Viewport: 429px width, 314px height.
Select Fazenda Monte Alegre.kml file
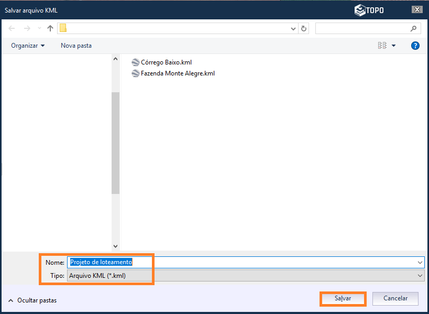pos(177,73)
